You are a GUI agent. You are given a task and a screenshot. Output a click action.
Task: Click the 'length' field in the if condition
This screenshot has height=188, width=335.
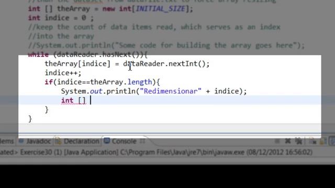[x=140, y=82]
